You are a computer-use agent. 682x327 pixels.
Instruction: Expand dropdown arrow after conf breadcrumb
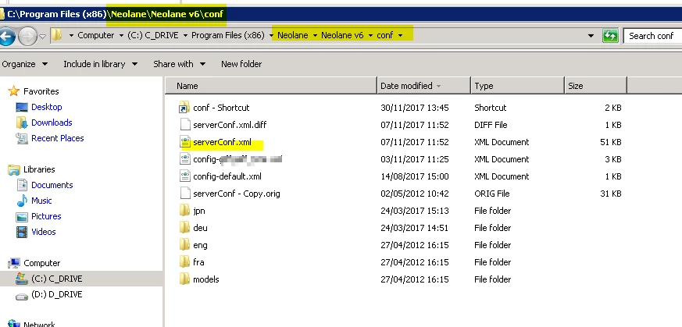click(x=400, y=36)
